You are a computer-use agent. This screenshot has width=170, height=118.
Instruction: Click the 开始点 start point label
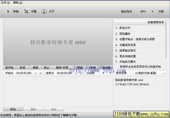click(10, 73)
